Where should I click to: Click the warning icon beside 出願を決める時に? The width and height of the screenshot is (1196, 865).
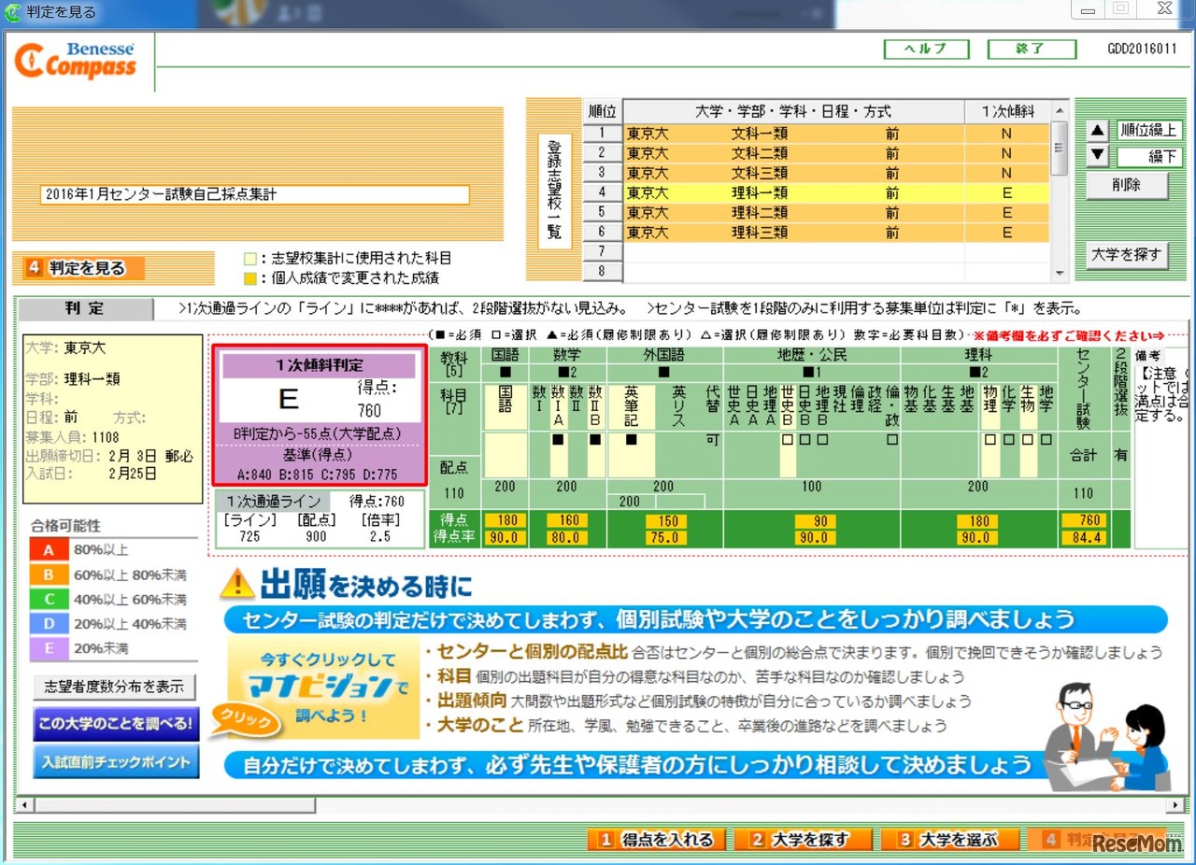[x=238, y=585]
